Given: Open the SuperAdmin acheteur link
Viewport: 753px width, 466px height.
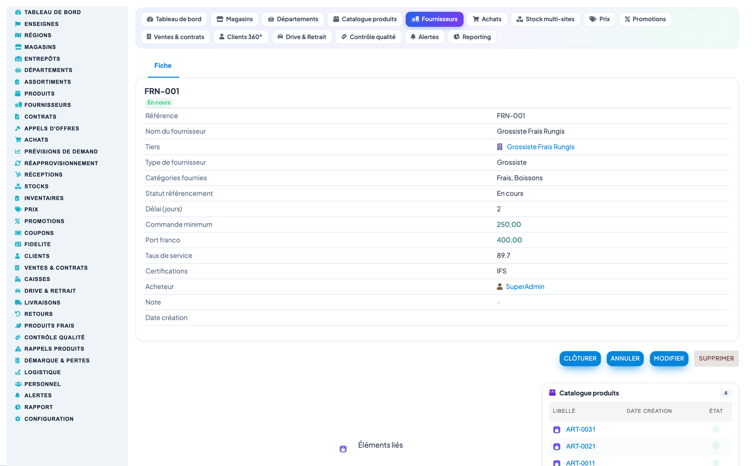Looking at the screenshot, I should click(x=525, y=287).
